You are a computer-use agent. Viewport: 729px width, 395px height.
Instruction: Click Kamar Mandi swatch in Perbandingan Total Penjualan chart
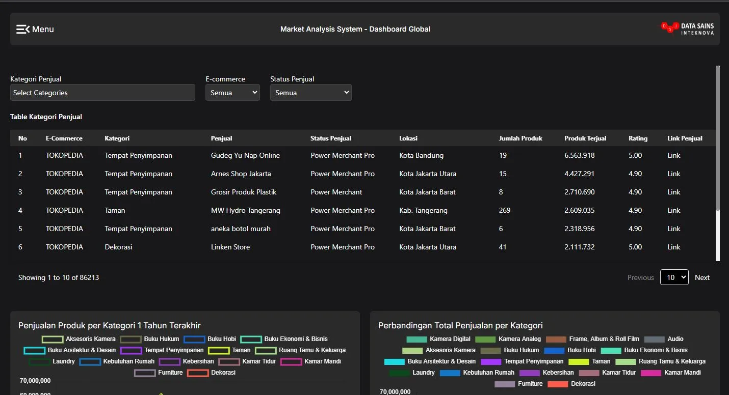point(651,373)
